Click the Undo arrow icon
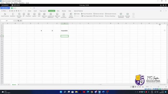This screenshot has height=94, width=168. (21, 11)
